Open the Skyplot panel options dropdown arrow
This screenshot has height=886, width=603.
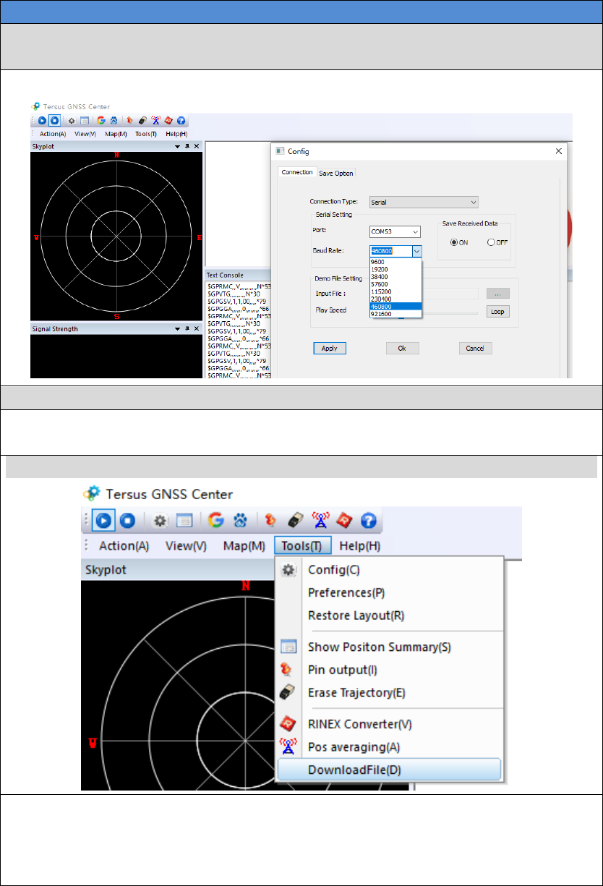178,146
